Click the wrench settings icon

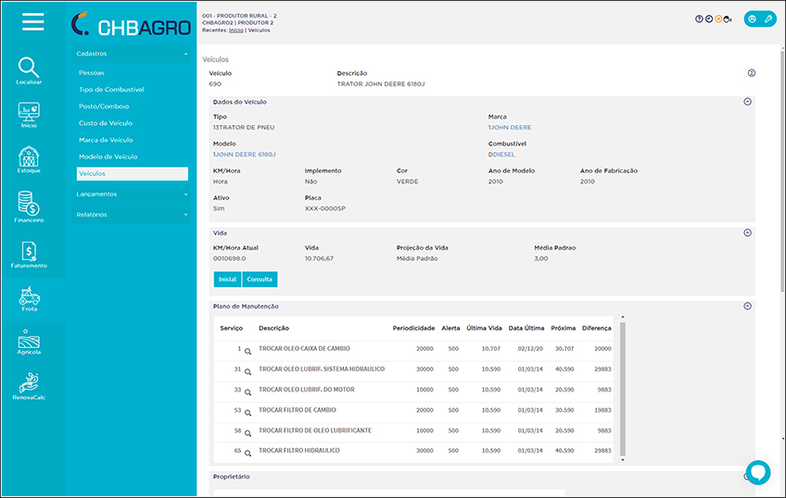(x=768, y=19)
